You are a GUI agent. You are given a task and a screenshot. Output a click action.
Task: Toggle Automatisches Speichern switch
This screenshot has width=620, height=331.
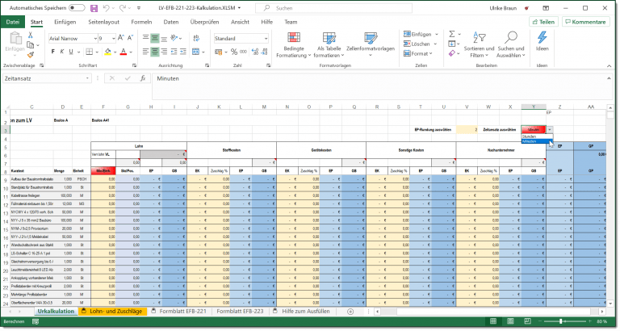[77, 8]
